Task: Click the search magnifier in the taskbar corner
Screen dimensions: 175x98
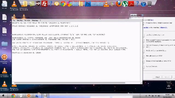Action: pyautogui.click(x=173, y=95)
